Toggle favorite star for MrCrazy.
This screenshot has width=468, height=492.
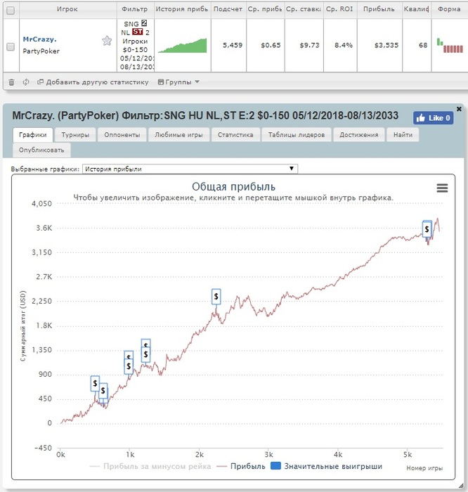[107, 41]
